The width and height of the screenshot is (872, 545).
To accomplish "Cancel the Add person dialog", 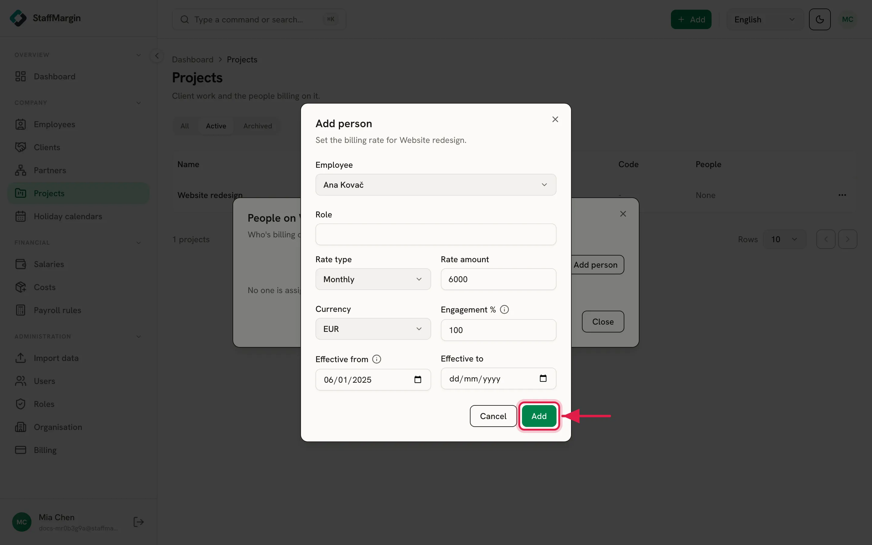I will 493,416.
